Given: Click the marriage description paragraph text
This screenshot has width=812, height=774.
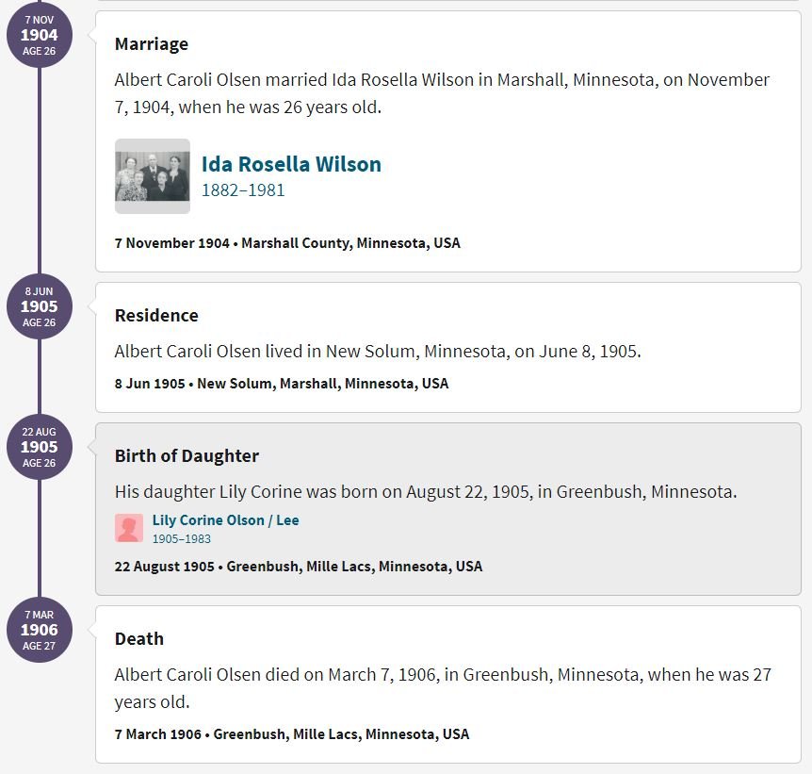Looking at the screenshot, I should click(x=442, y=93).
